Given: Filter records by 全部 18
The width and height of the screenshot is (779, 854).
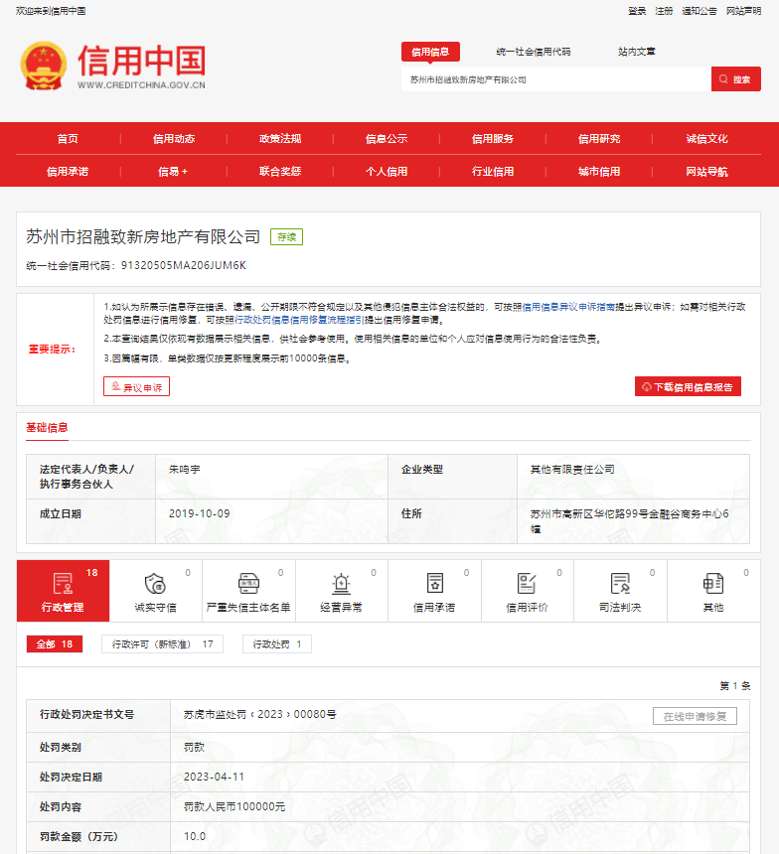Looking at the screenshot, I should point(55,644).
